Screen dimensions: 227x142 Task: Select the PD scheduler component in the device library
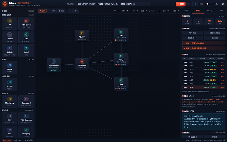point(10,23)
